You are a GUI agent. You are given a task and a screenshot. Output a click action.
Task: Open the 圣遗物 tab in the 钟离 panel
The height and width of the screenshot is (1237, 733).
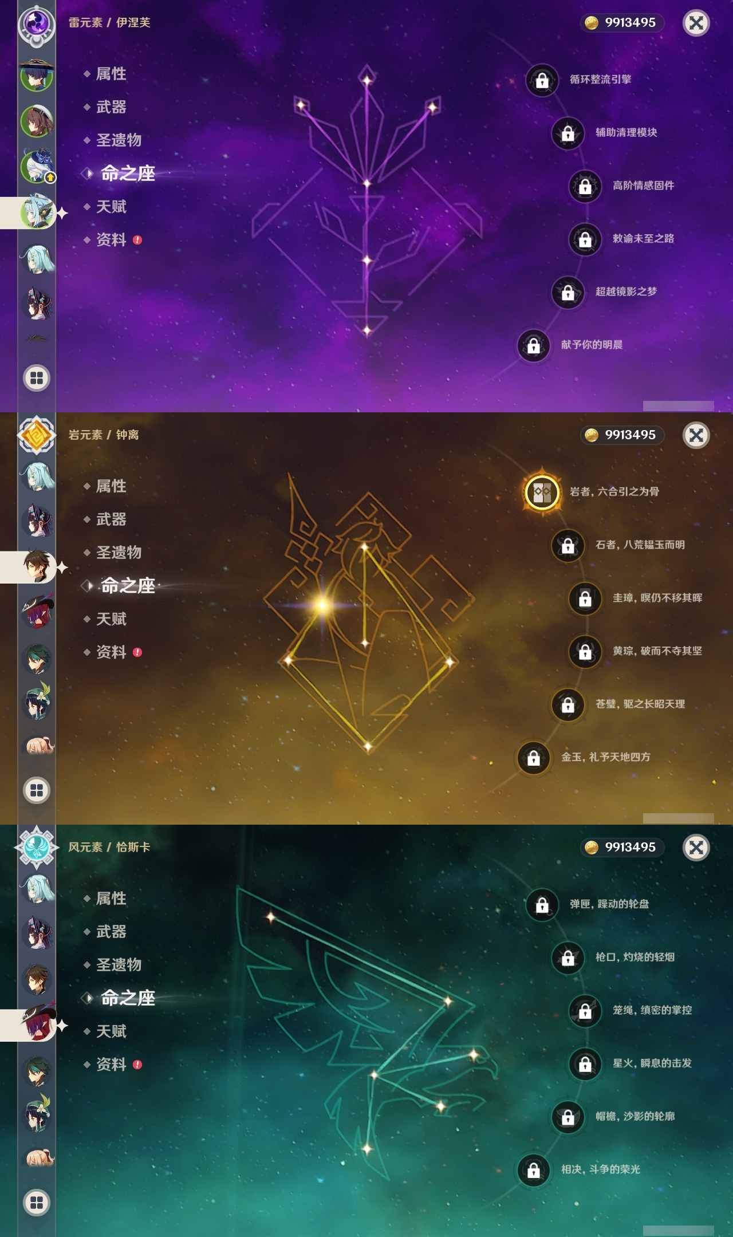click(x=118, y=553)
